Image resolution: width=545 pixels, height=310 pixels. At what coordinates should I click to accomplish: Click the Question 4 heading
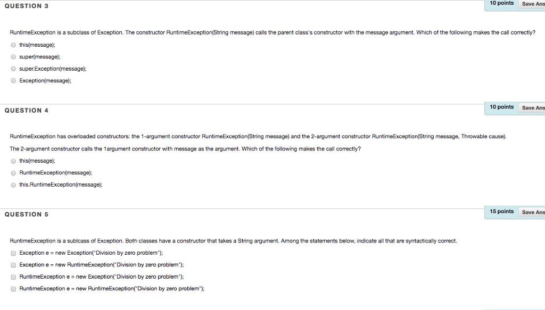pos(27,111)
